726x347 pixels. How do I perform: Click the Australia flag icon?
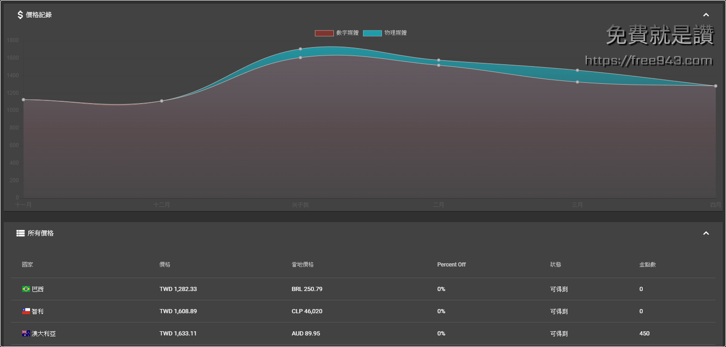pyautogui.click(x=26, y=334)
